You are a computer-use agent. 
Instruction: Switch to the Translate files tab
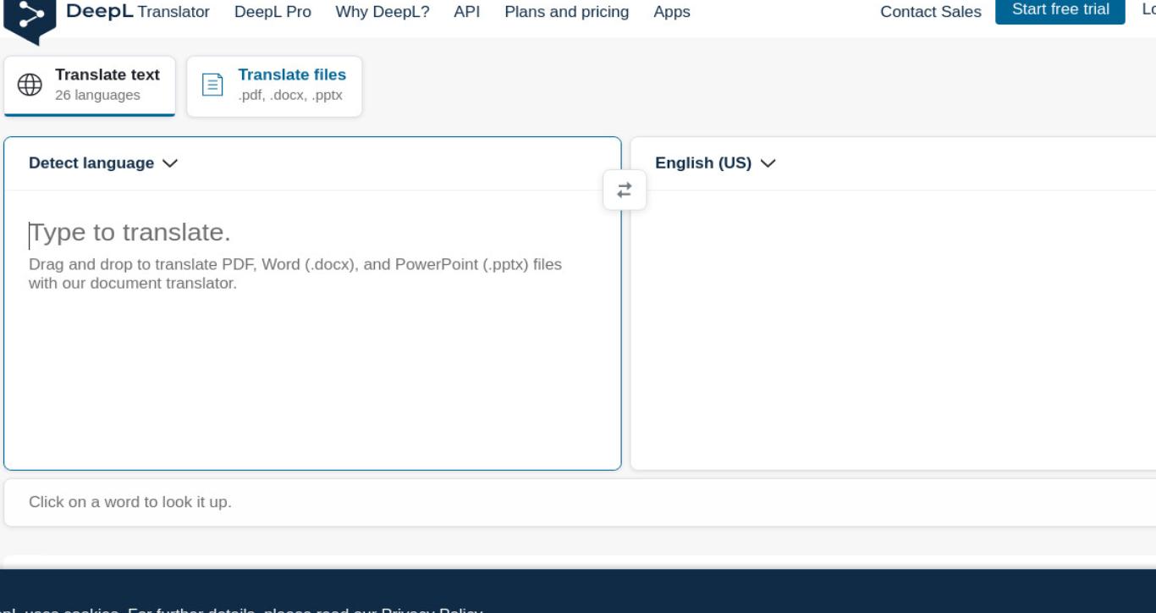tap(274, 86)
